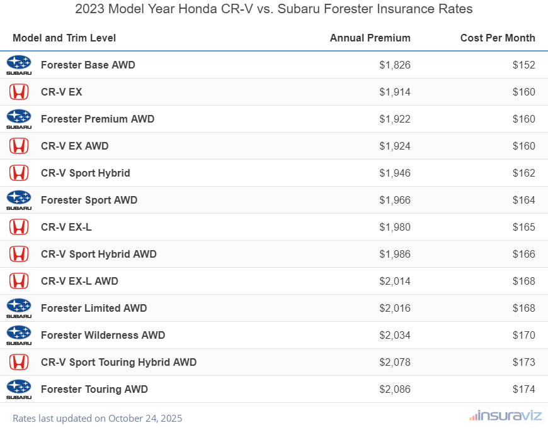Image resolution: width=548 pixels, height=428 pixels.
Task: Click the Subaru logo by Forester Touring AWD
Action: coord(19,389)
